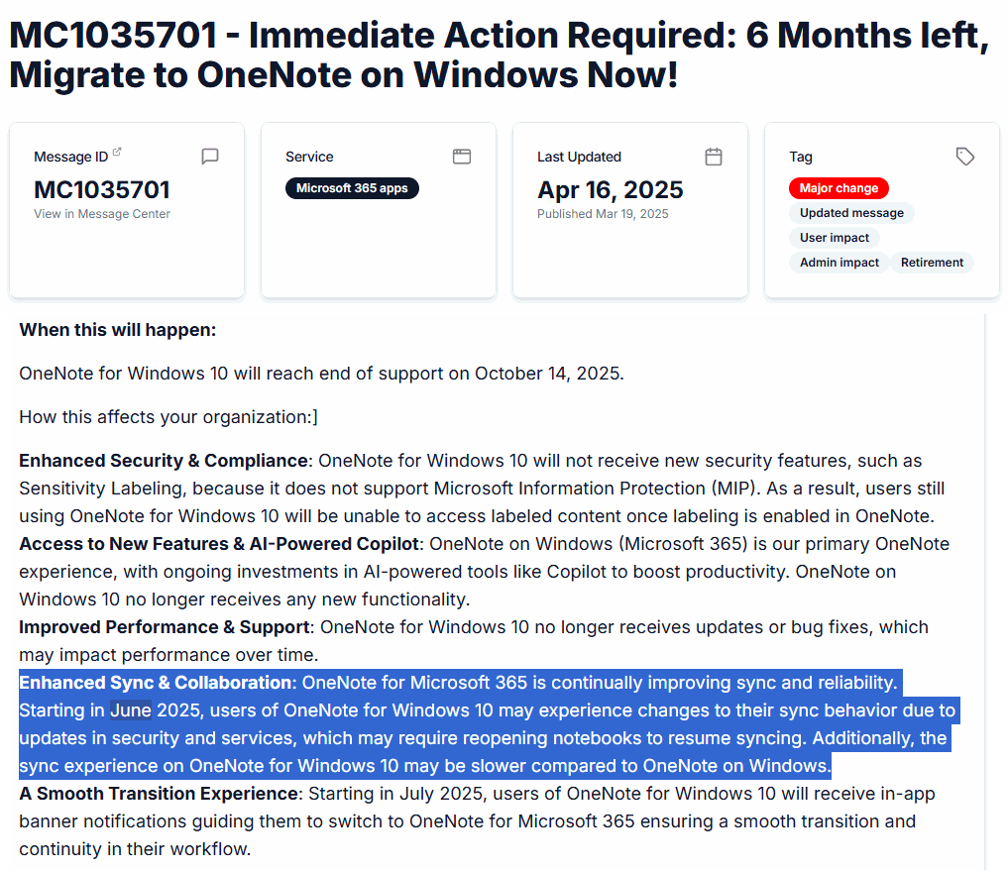Click the highlighted word June in selected text
Image resolution: width=1008 pixels, height=872 pixels.
131,710
